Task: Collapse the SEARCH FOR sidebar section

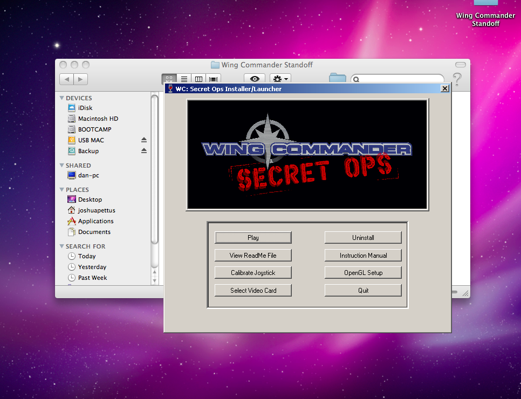Action: tap(61, 246)
